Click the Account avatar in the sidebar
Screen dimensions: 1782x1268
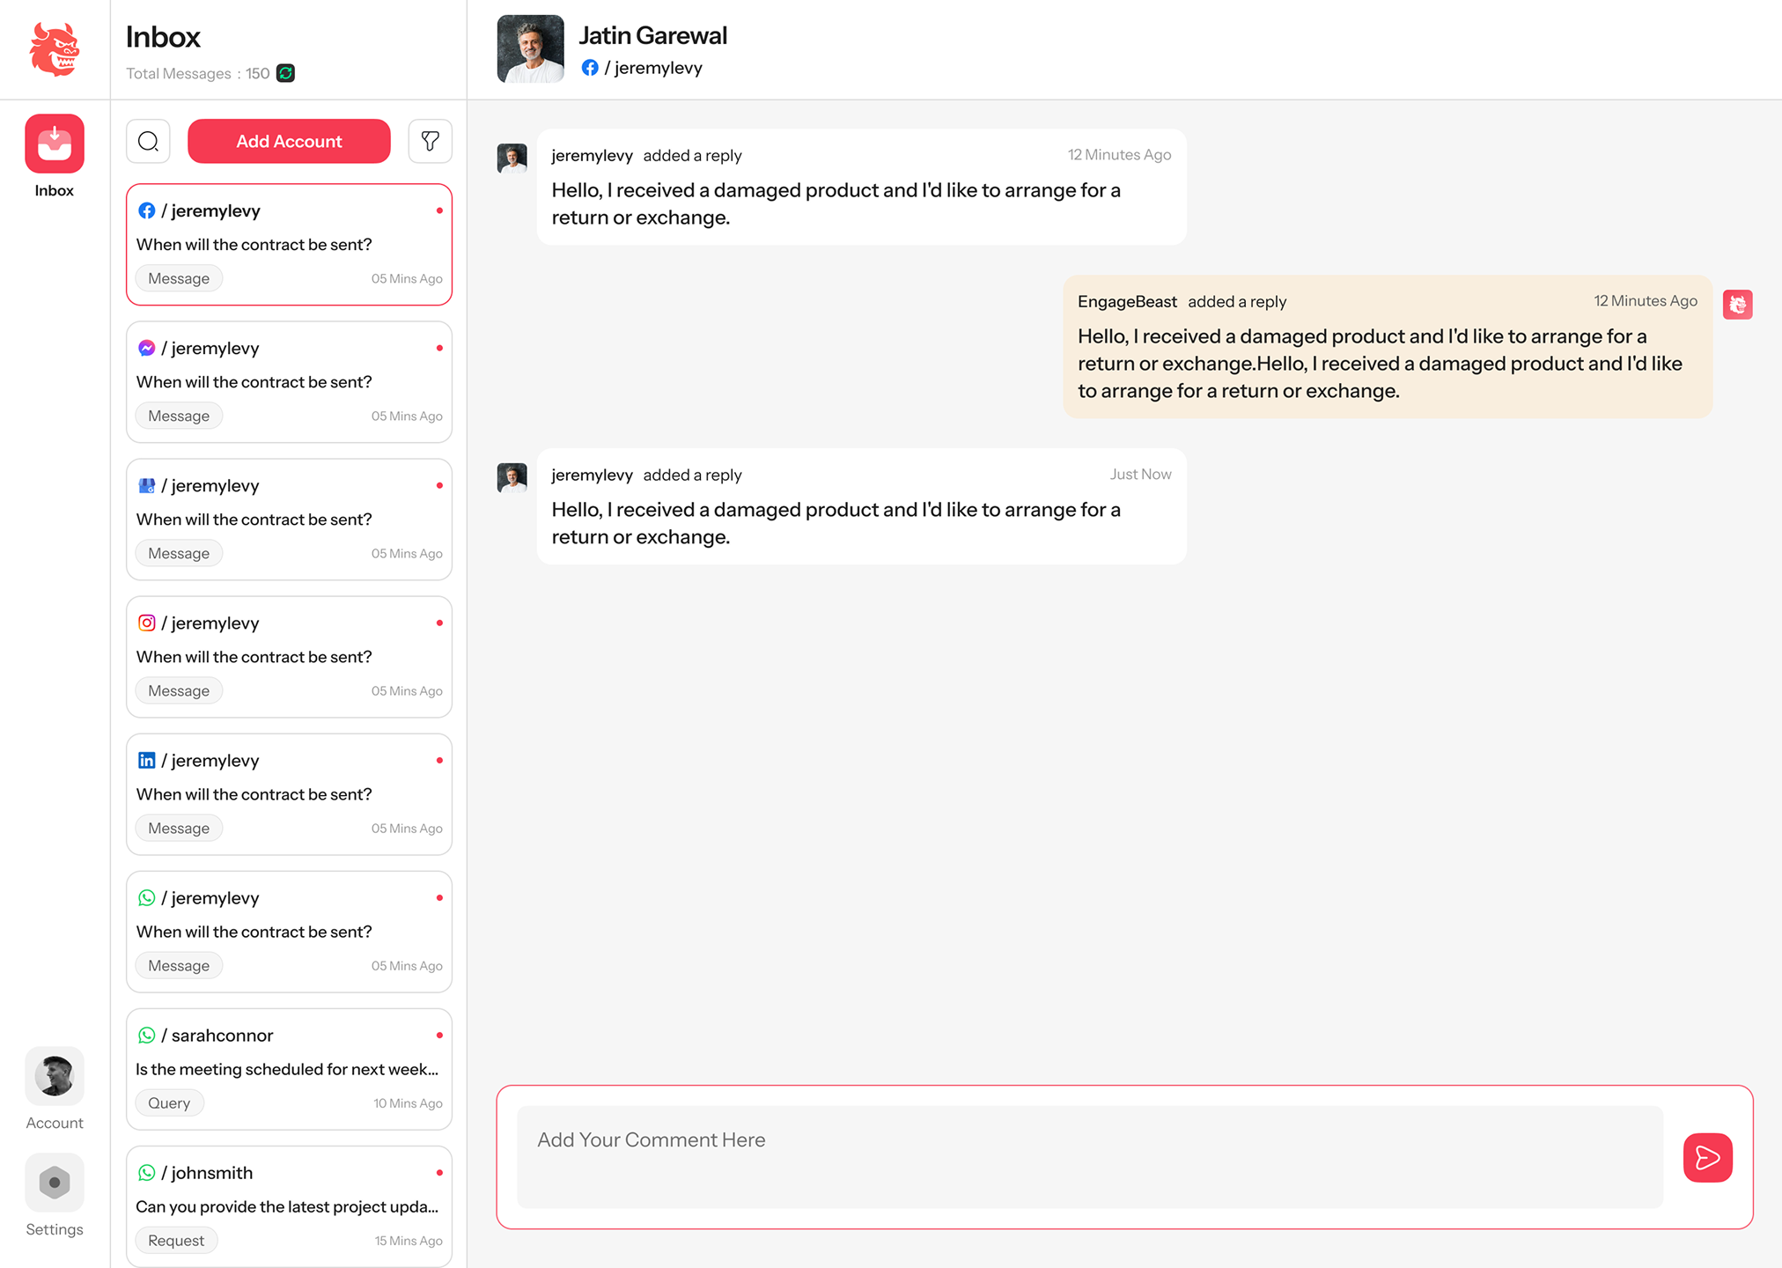[x=54, y=1075]
